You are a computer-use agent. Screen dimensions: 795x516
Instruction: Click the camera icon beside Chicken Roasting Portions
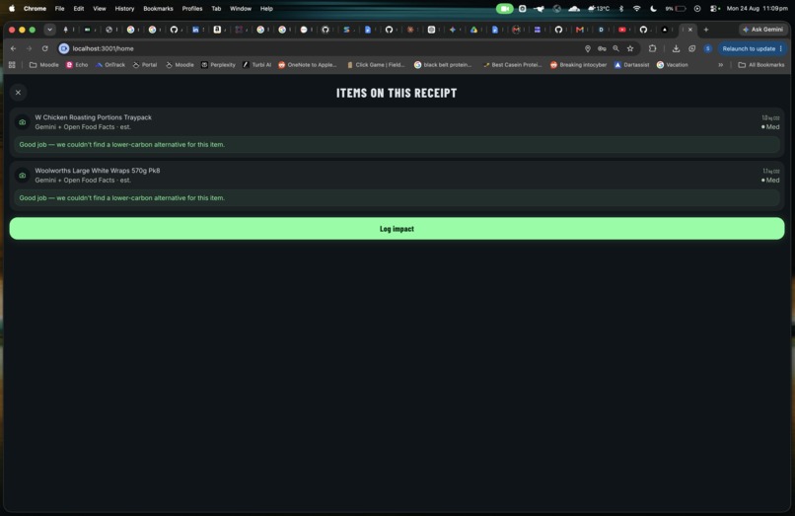(x=23, y=122)
